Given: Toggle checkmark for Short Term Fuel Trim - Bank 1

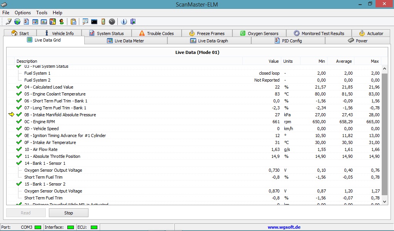Looking at the screenshot, I should [19, 100].
